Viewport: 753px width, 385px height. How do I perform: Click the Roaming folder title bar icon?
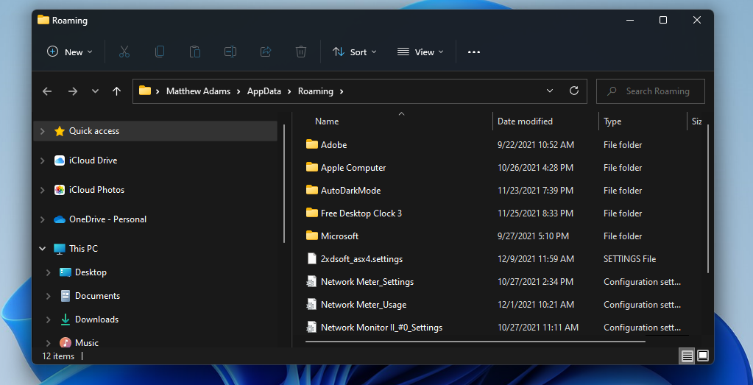point(43,20)
